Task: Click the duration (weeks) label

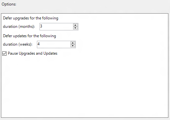Action: click(18, 44)
